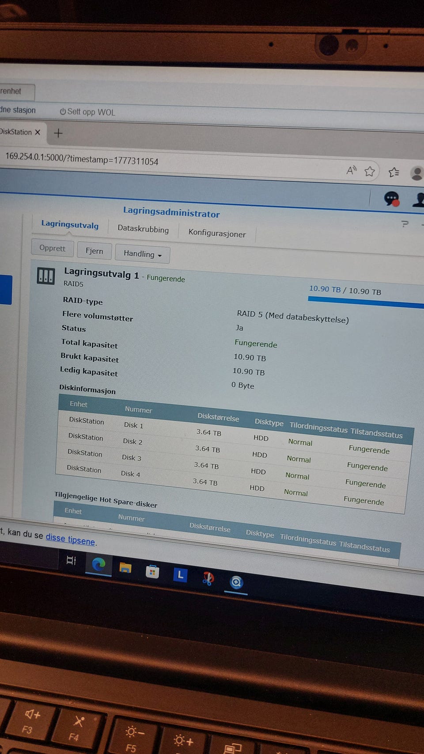Open DSM notifications chat bubble icon
This screenshot has width=424, height=754.
tap(391, 199)
